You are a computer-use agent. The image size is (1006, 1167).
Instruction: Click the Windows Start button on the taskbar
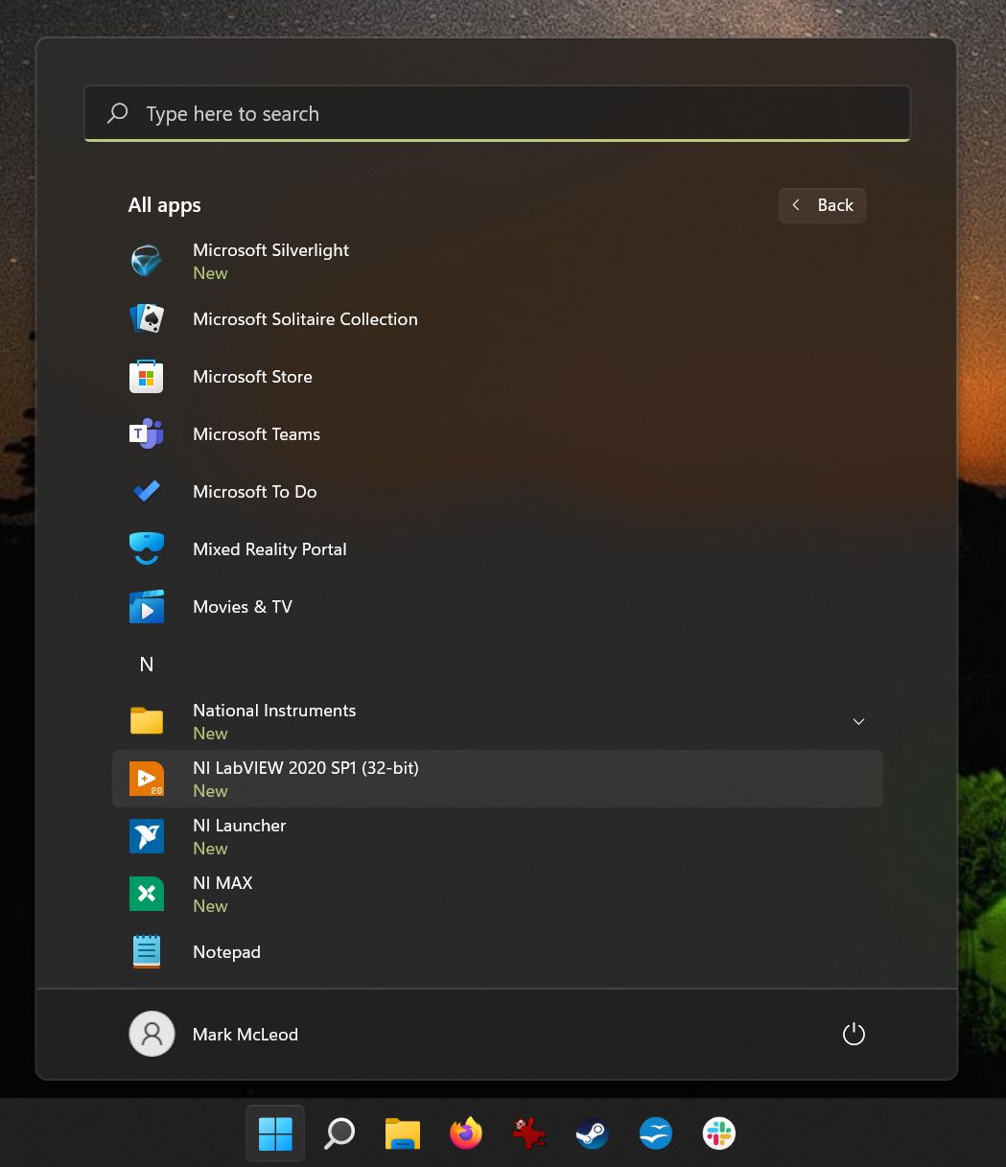pyautogui.click(x=275, y=1133)
